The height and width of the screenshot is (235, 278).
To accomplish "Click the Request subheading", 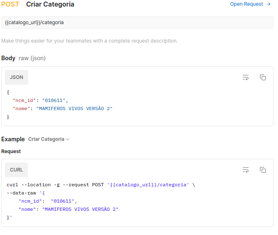I will 11,151.
